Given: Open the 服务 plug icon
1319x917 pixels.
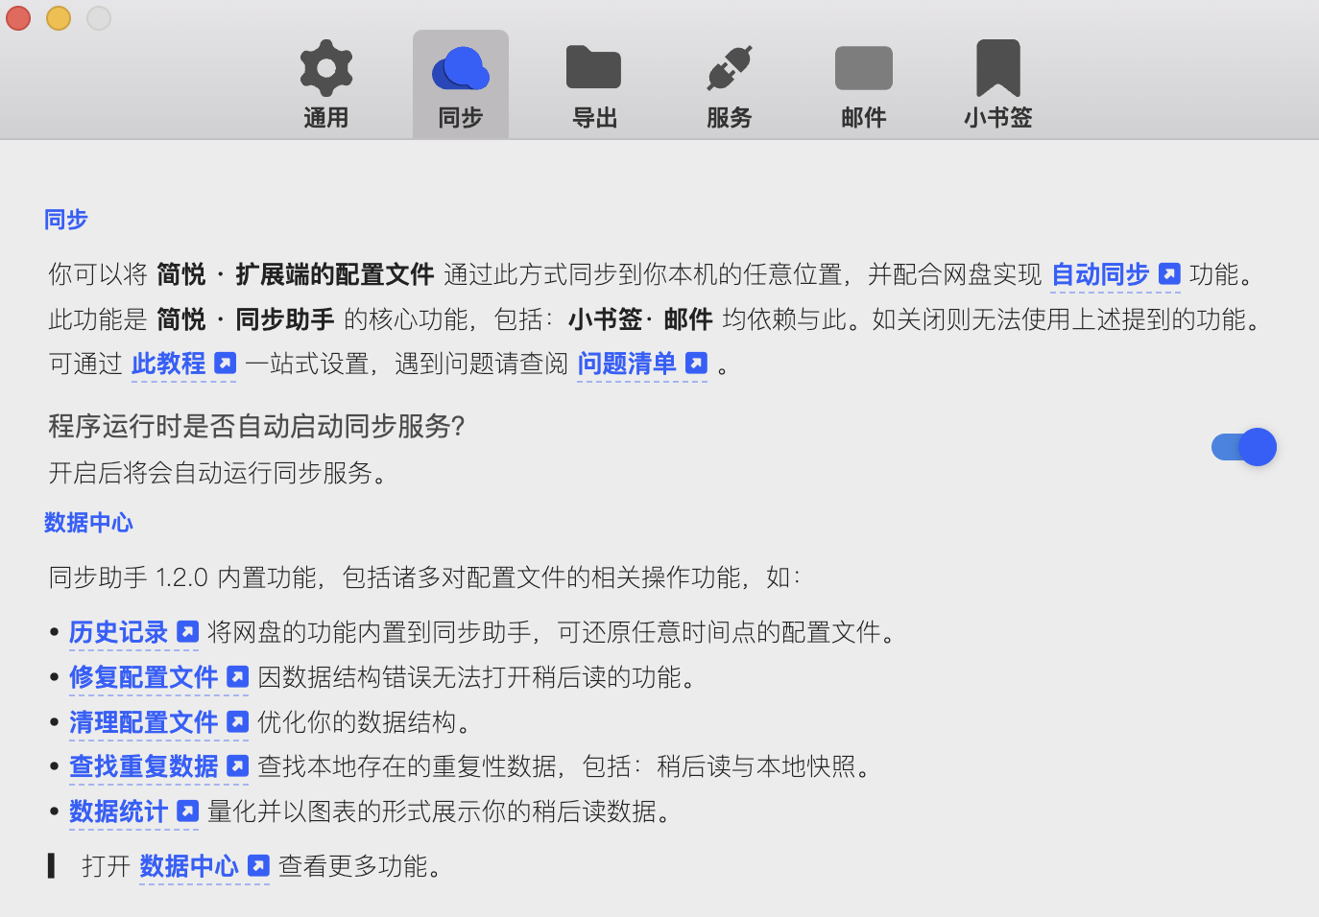Looking at the screenshot, I should (x=730, y=68).
